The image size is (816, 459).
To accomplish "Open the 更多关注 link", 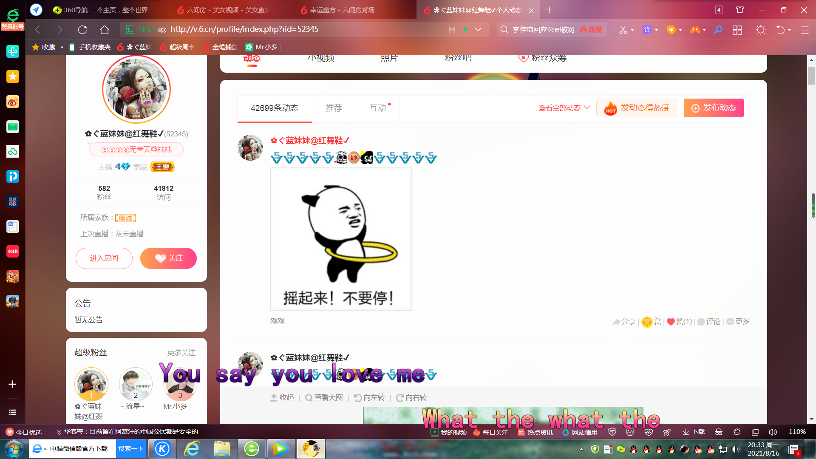I will point(181,353).
